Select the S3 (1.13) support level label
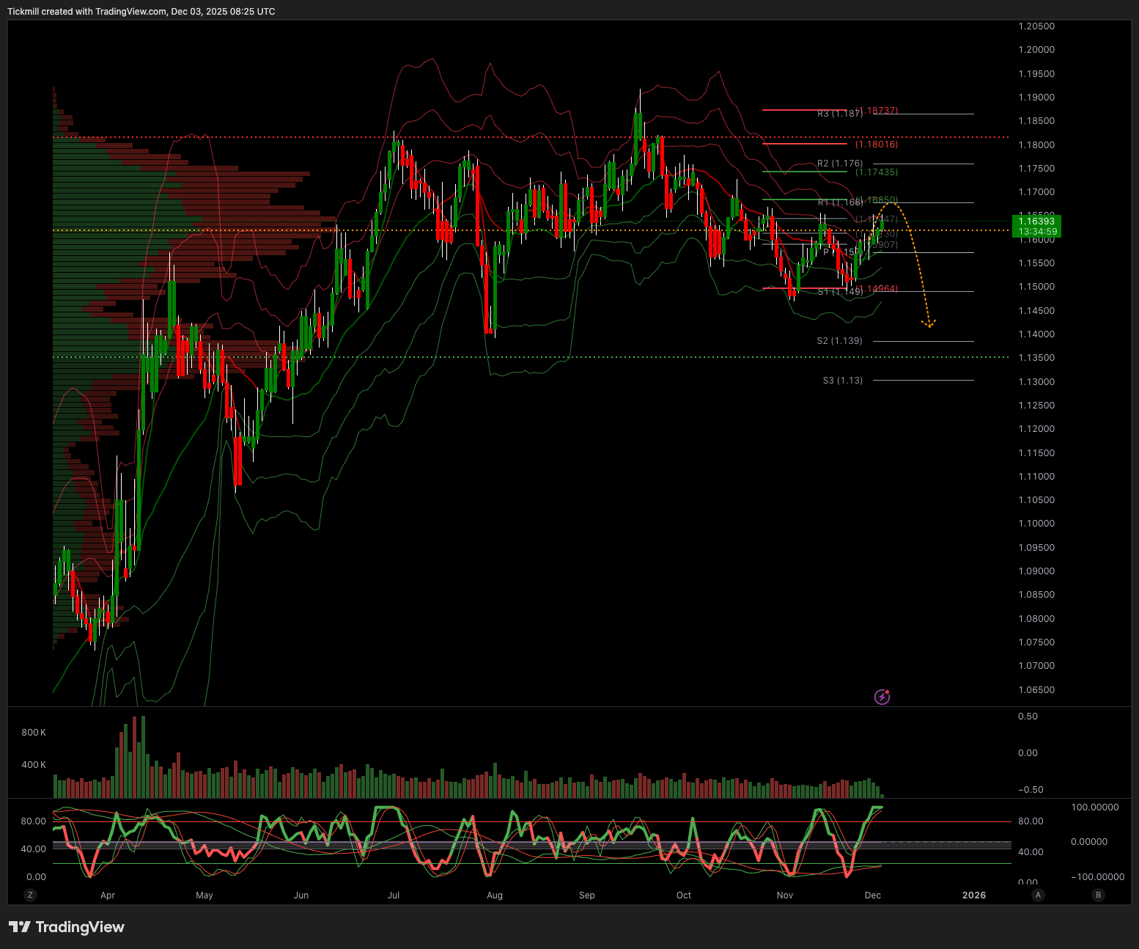 point(842,381)
